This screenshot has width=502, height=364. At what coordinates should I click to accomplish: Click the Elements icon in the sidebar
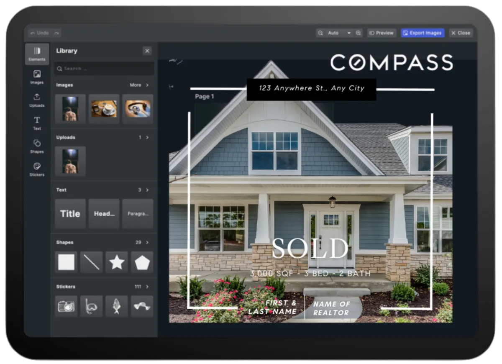coord(37,51)
